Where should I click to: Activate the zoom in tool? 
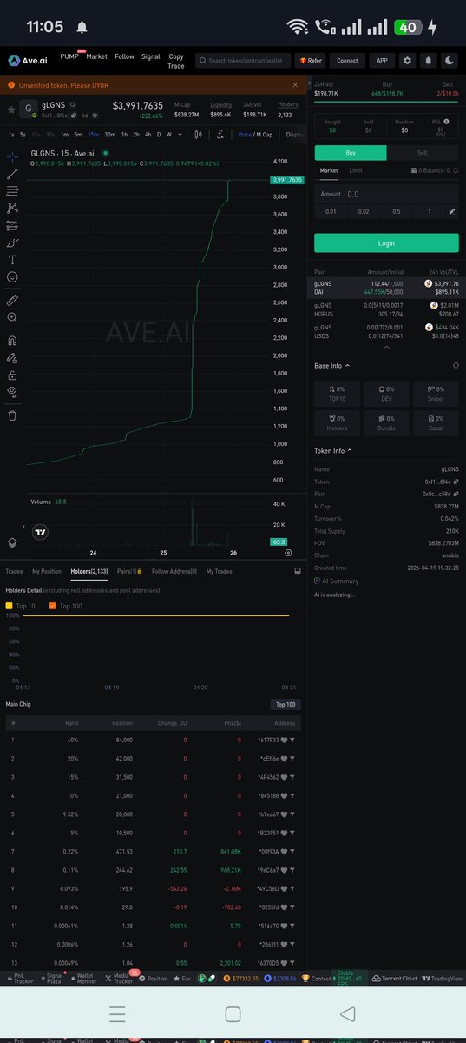click(12, 317)
